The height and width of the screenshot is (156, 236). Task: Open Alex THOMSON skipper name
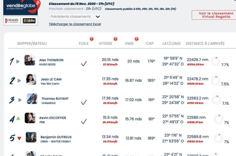coord(51,60)
